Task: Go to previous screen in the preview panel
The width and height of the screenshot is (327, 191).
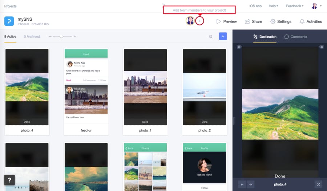Action: pos(242,184)
